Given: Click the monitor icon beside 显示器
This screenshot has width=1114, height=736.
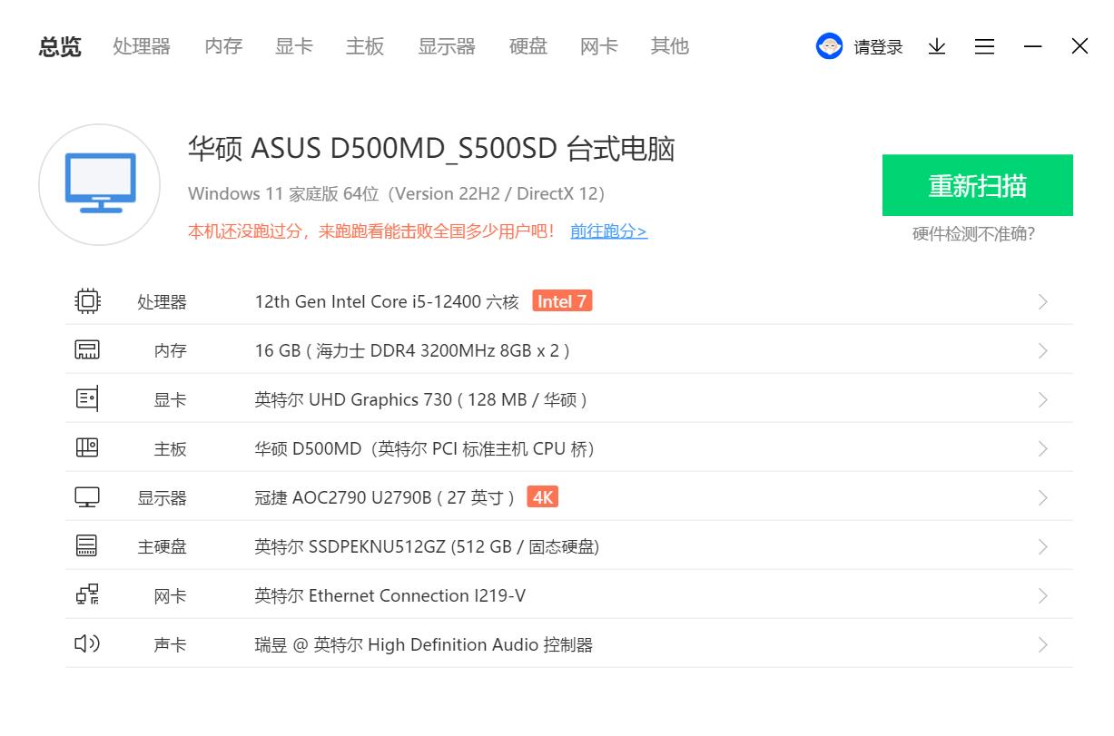Looking at the screenshot, I should (86, 496).
